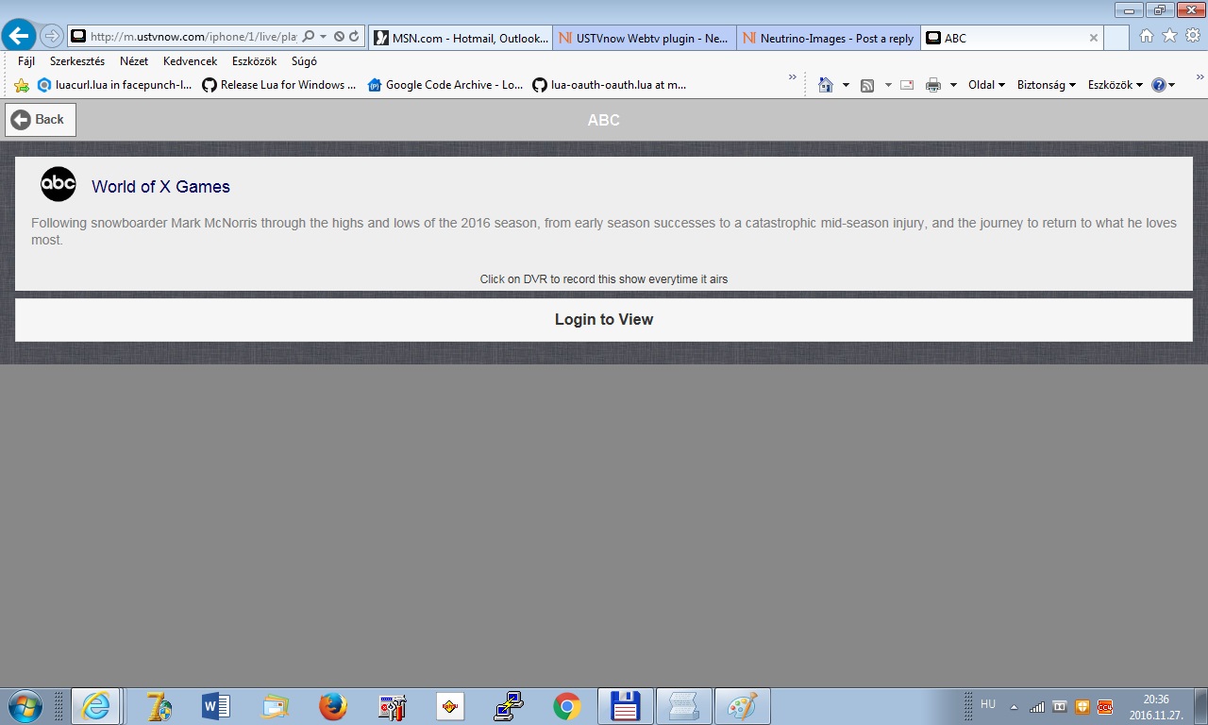The image size is (1208, 725).
Task: Open Google Chrome from the taskbar
Action: coord(566,706)
